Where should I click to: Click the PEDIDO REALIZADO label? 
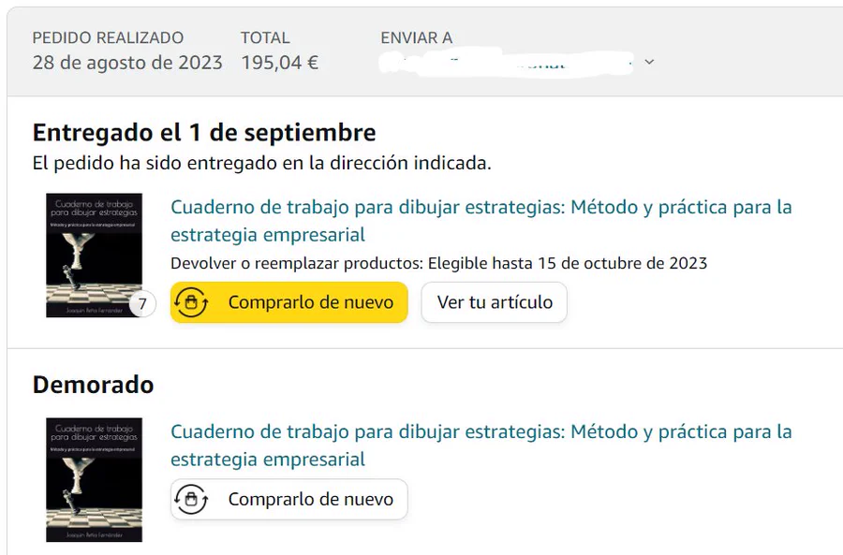click(108, 38)
